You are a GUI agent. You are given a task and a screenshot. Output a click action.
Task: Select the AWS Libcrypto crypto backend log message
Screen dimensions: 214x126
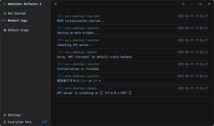[x=95, y=57]
